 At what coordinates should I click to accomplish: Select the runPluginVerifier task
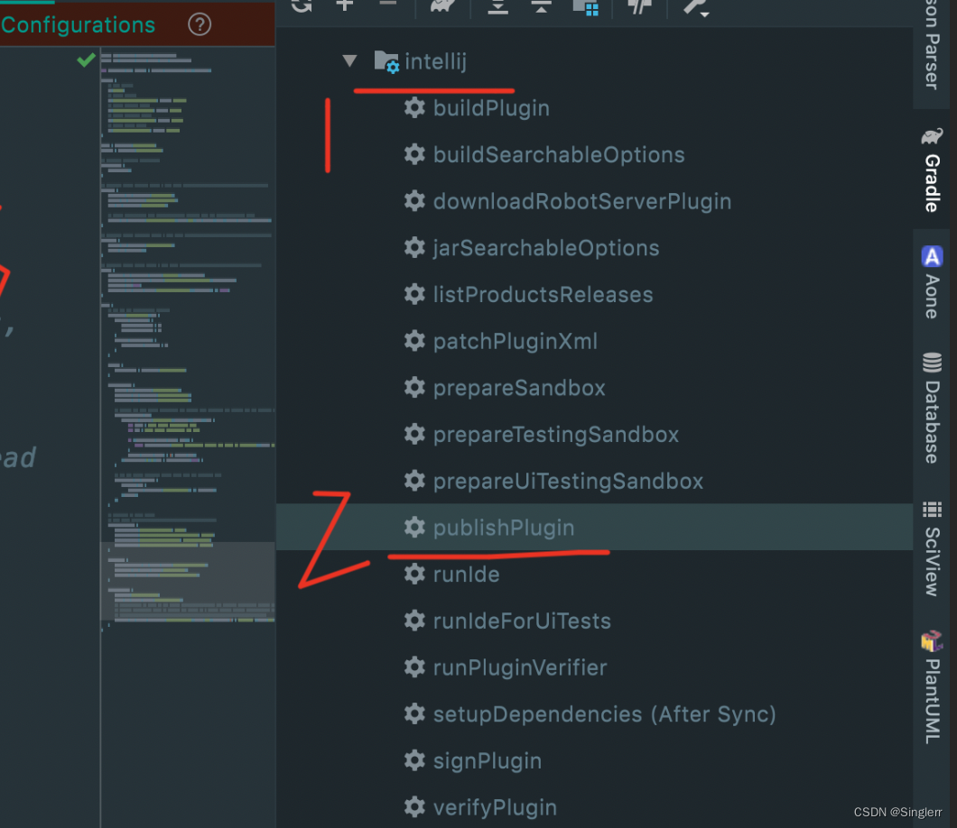pos(520,667)
